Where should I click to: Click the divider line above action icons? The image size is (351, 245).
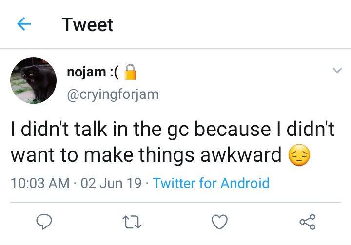tap(175, 202)
